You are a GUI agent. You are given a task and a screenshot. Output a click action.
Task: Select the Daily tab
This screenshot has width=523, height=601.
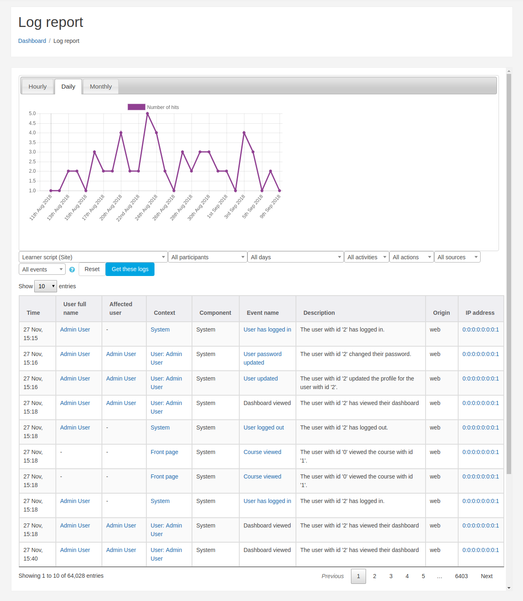[x=68, y=87]
